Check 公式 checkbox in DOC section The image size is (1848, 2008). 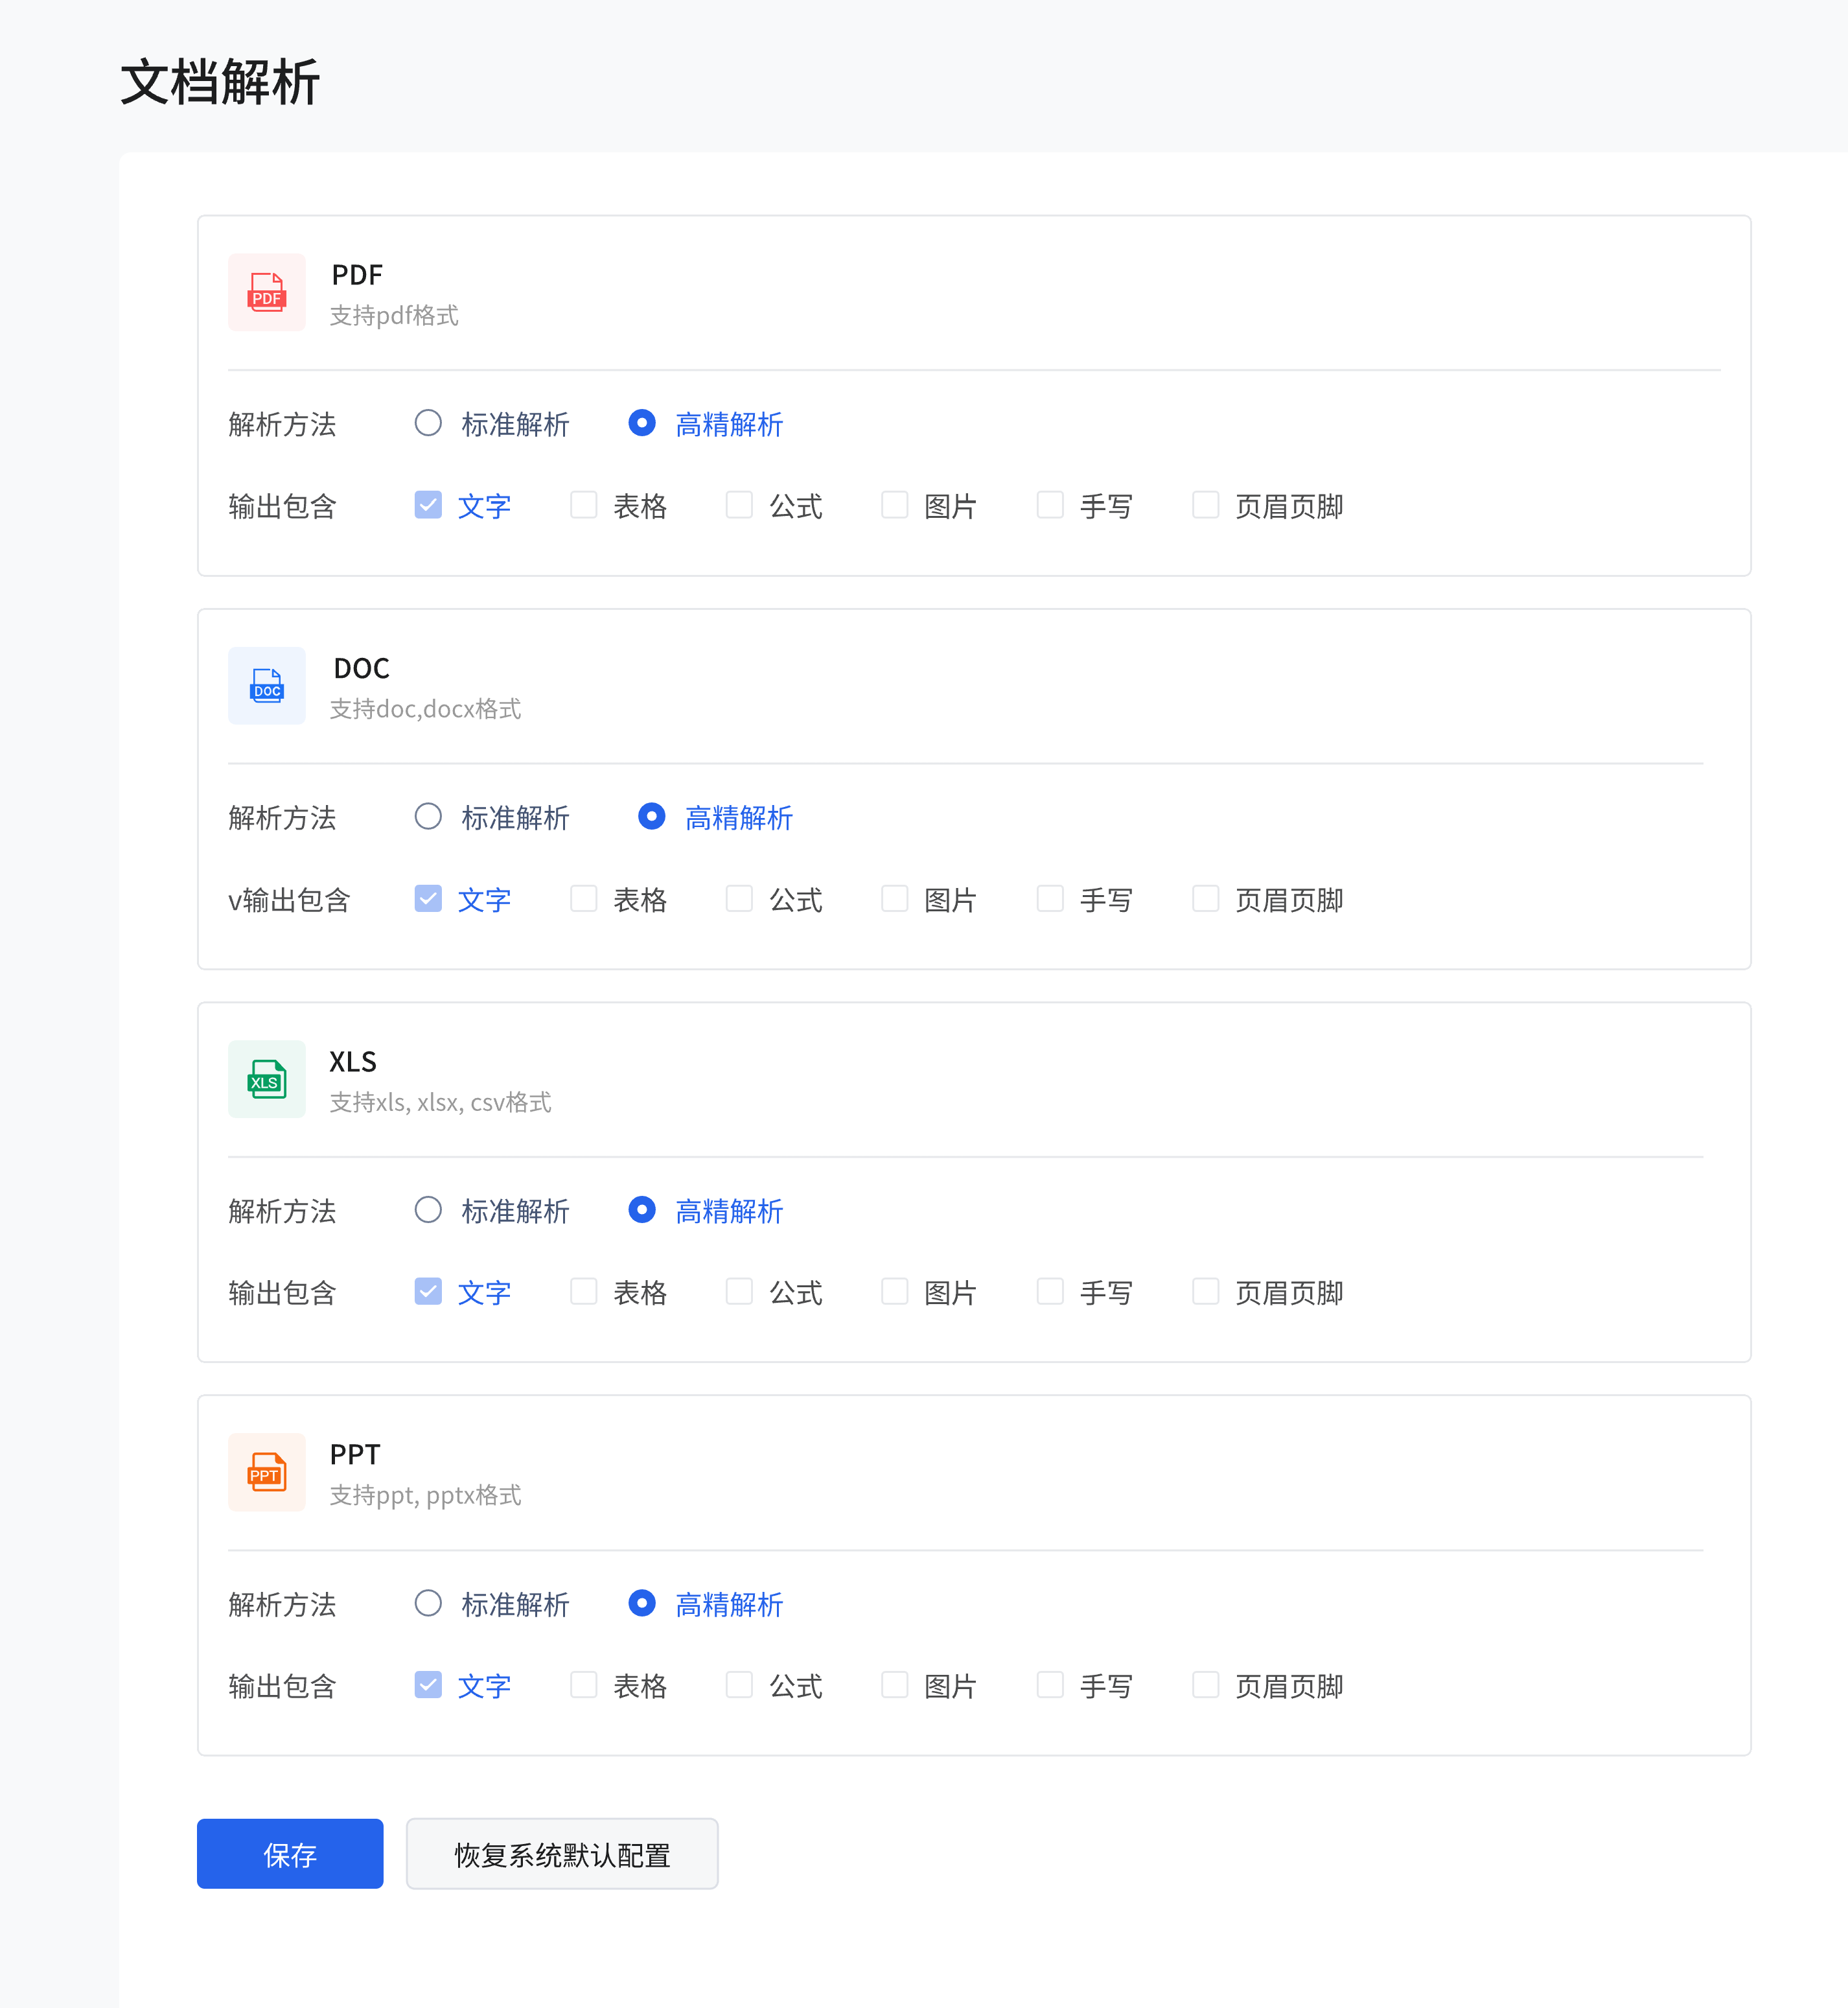tap(739, 898)
